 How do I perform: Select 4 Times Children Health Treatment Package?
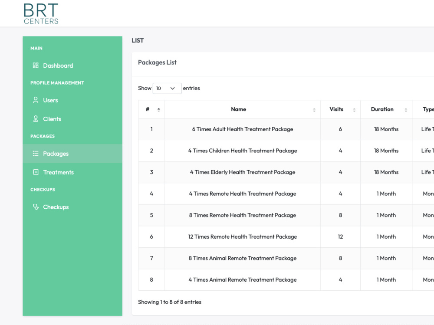coord(243,151)
